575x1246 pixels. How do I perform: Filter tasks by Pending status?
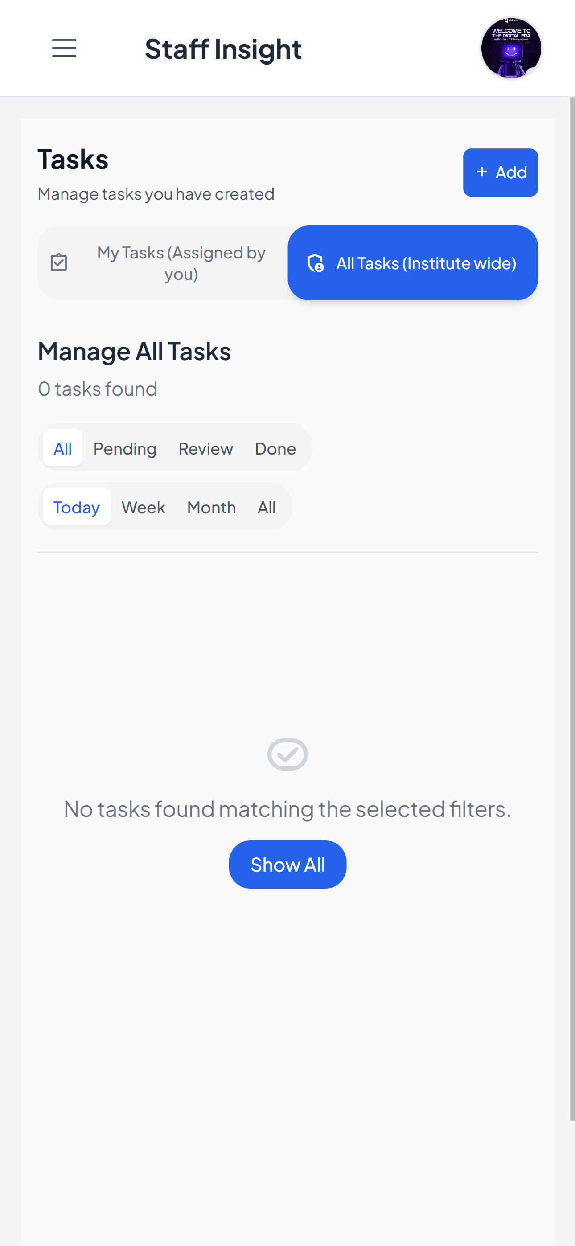(x=125, y=448)
